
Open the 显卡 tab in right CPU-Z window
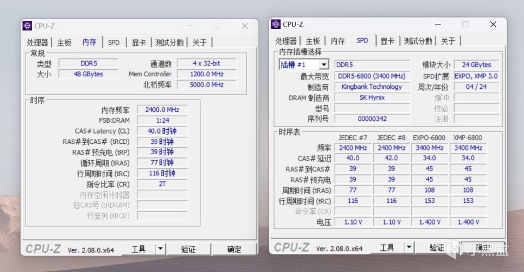(x=388, y=41)
